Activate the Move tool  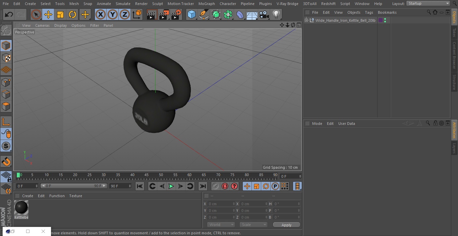click(x=48, y=14)
